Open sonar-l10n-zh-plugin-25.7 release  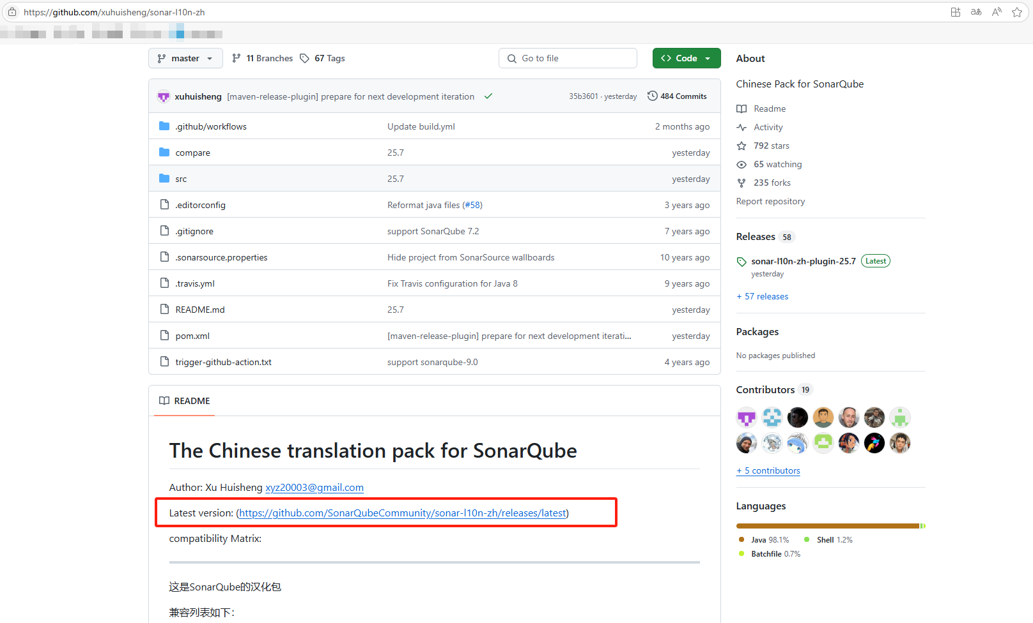(804, 261)
